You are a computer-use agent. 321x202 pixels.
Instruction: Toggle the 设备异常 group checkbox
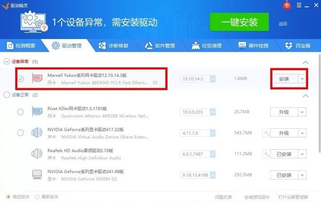pyautogui.click(x=7, y=61)
